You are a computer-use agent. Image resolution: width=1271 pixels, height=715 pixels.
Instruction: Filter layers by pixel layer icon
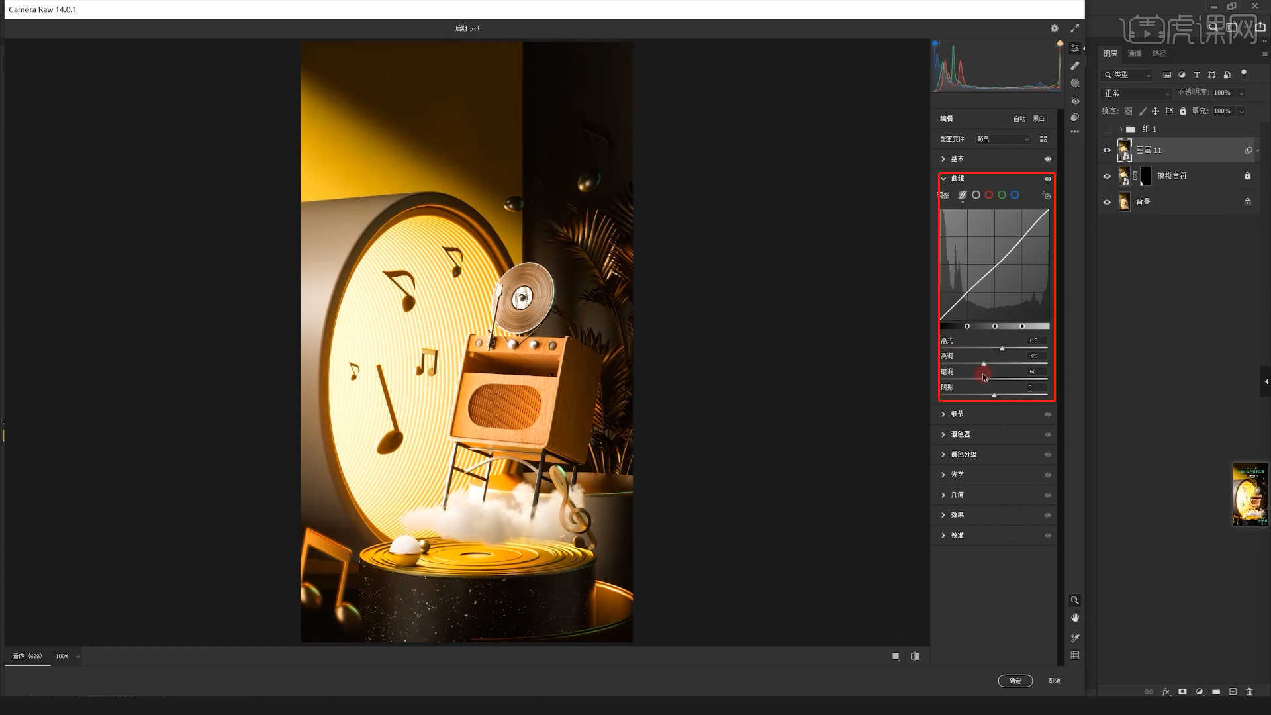coord(1167,75)
